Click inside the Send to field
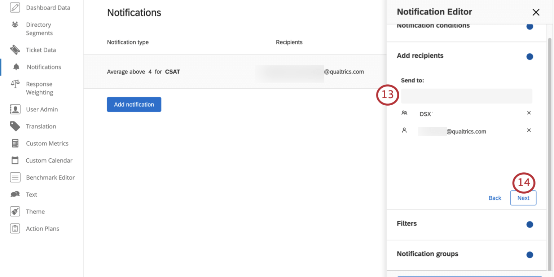 (x=466, y=96)
